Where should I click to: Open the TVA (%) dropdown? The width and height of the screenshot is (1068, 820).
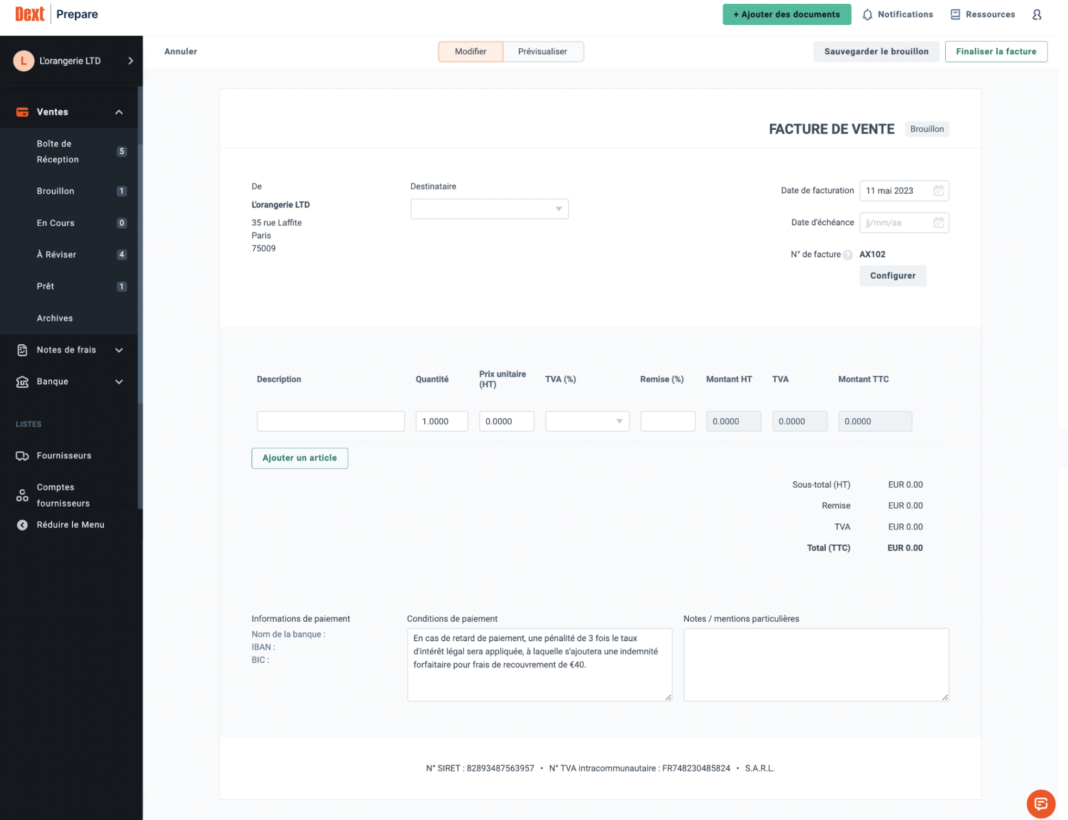(587, 421)
